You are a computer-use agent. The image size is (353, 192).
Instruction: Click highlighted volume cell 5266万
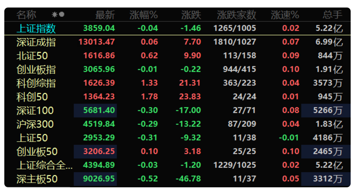326,110
